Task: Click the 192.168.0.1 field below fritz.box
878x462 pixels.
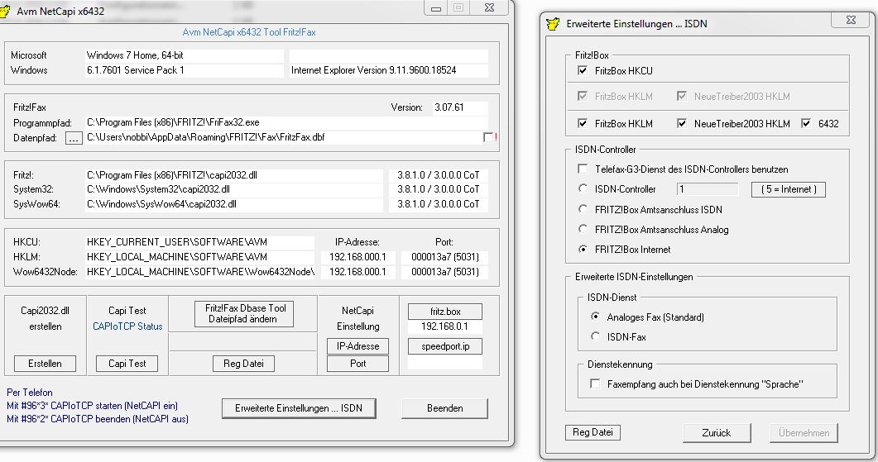Action: pyautogui.click(x=445, y=326)
